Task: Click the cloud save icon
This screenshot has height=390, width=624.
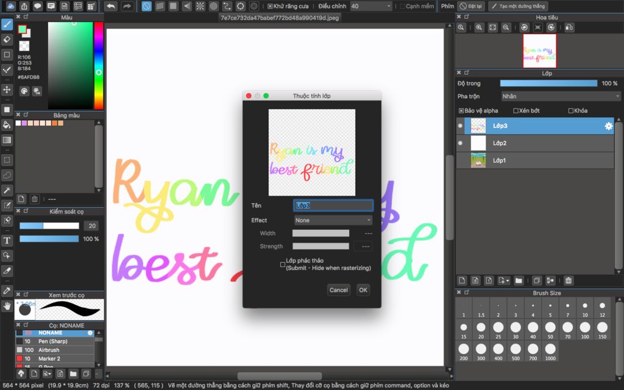Action: 11,6
